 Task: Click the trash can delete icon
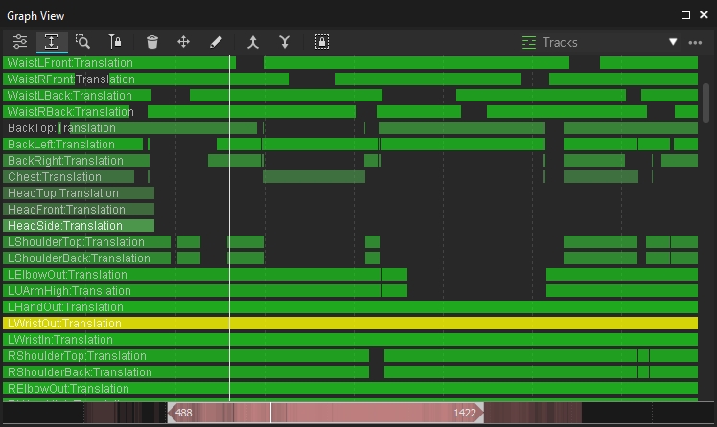tap(152, 42)
